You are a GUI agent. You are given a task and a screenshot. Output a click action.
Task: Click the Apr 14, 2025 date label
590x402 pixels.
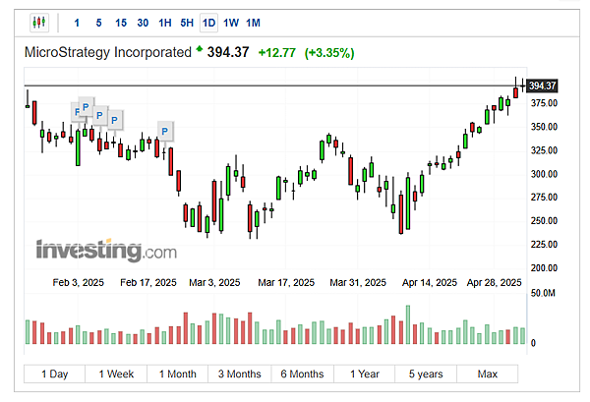(x=430, y=282)
